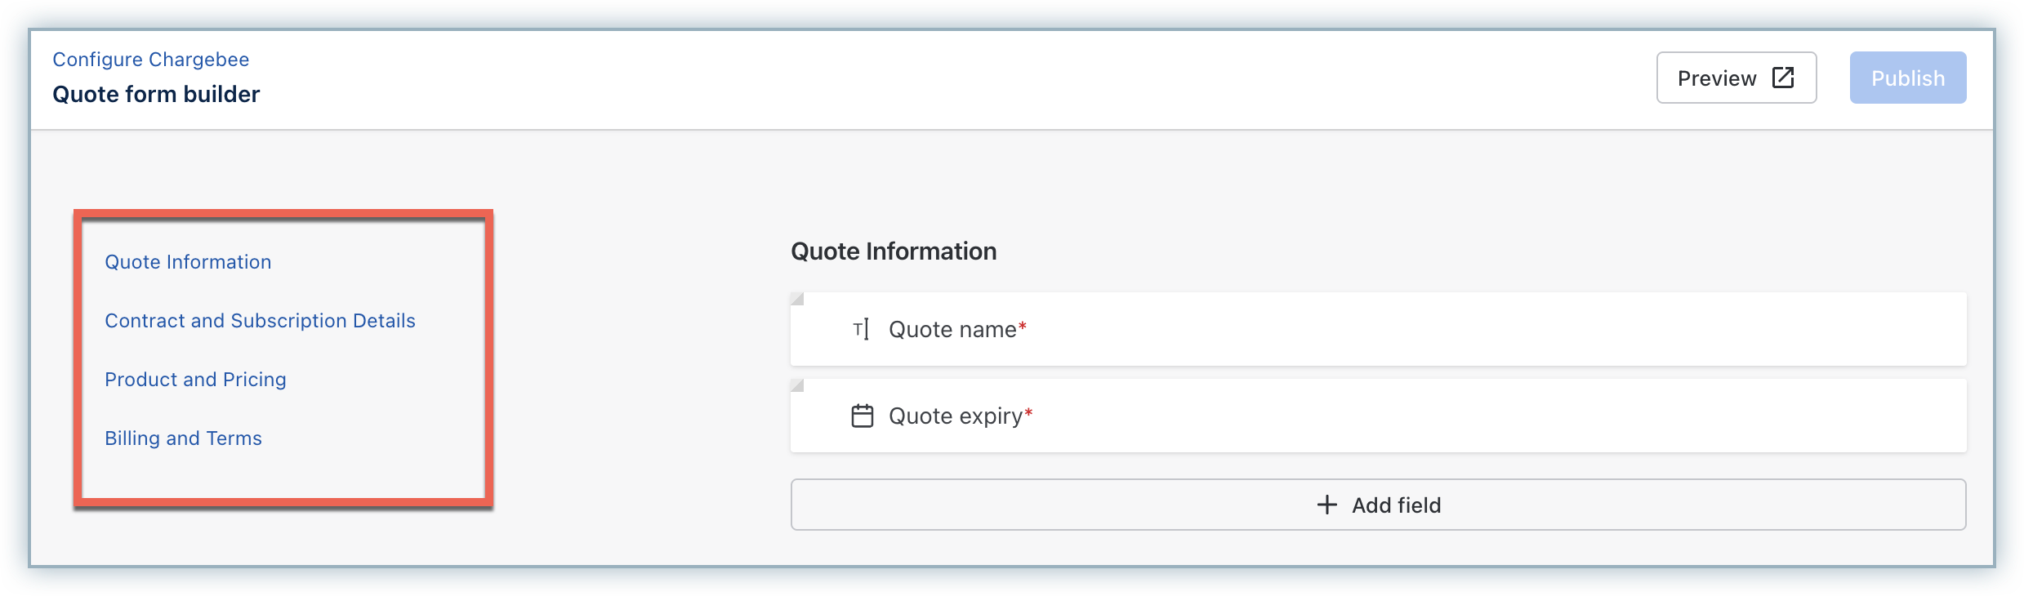Image resolution: width=2024 pixels, height=596 pixels.
Task: Open the Product and Pricing section
Action: (195, 380)
